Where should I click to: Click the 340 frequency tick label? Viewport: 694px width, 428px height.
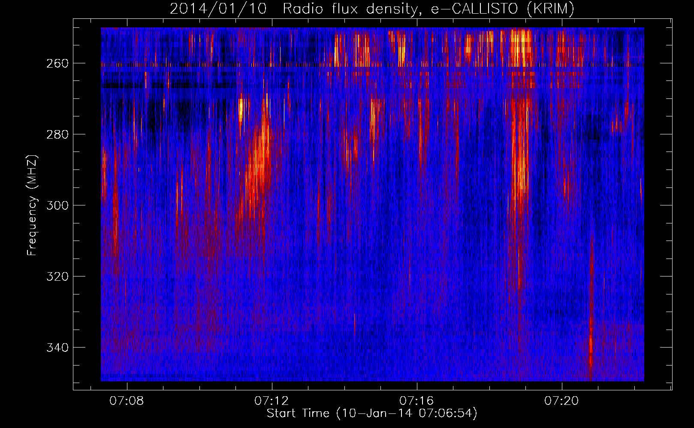[57, 348]
